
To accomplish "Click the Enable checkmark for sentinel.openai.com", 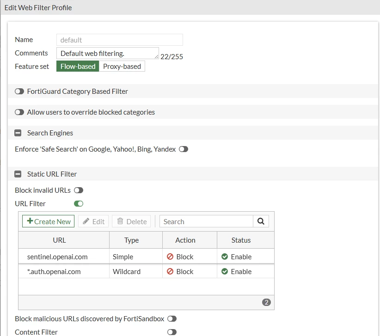I will click(225, 257).
